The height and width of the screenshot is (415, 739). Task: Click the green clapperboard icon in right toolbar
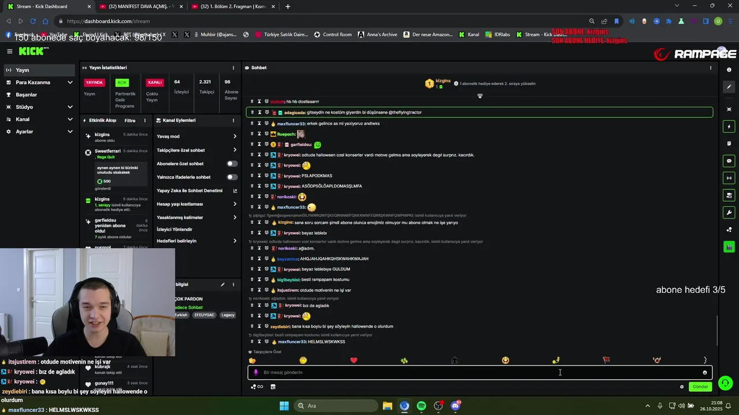729,247
